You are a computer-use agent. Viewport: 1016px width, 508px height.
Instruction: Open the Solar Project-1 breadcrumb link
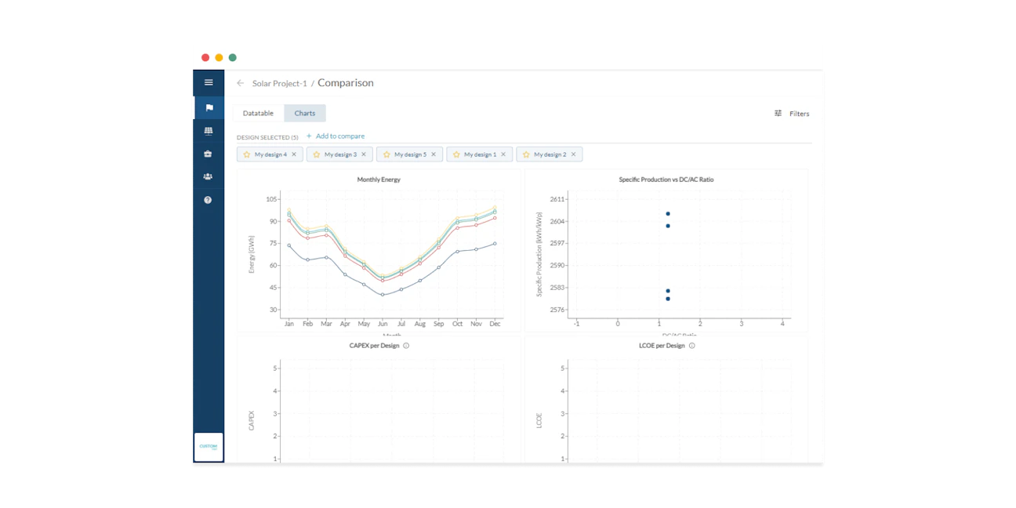pos(280,83)
